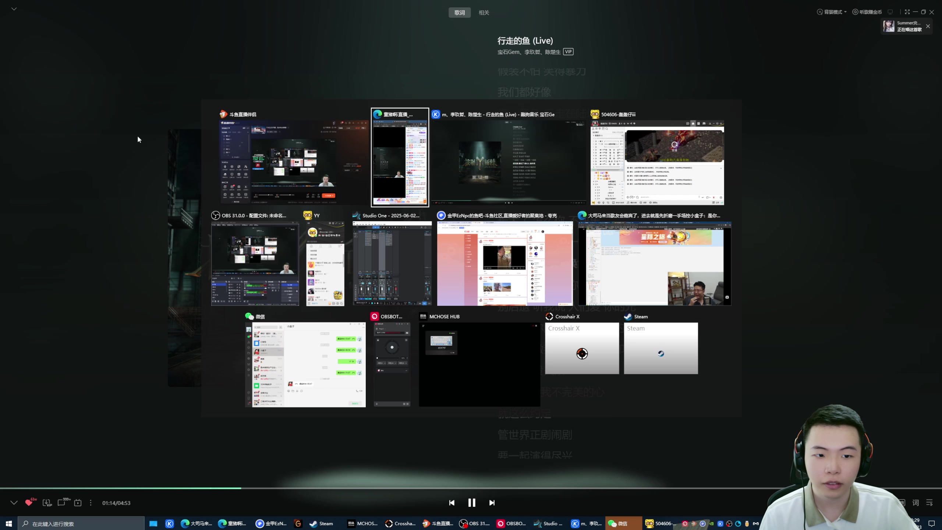Open the pinned Kugou K icon on the taskbar
This screenshot has width=942, height=530.
click(x=170, y=523)
